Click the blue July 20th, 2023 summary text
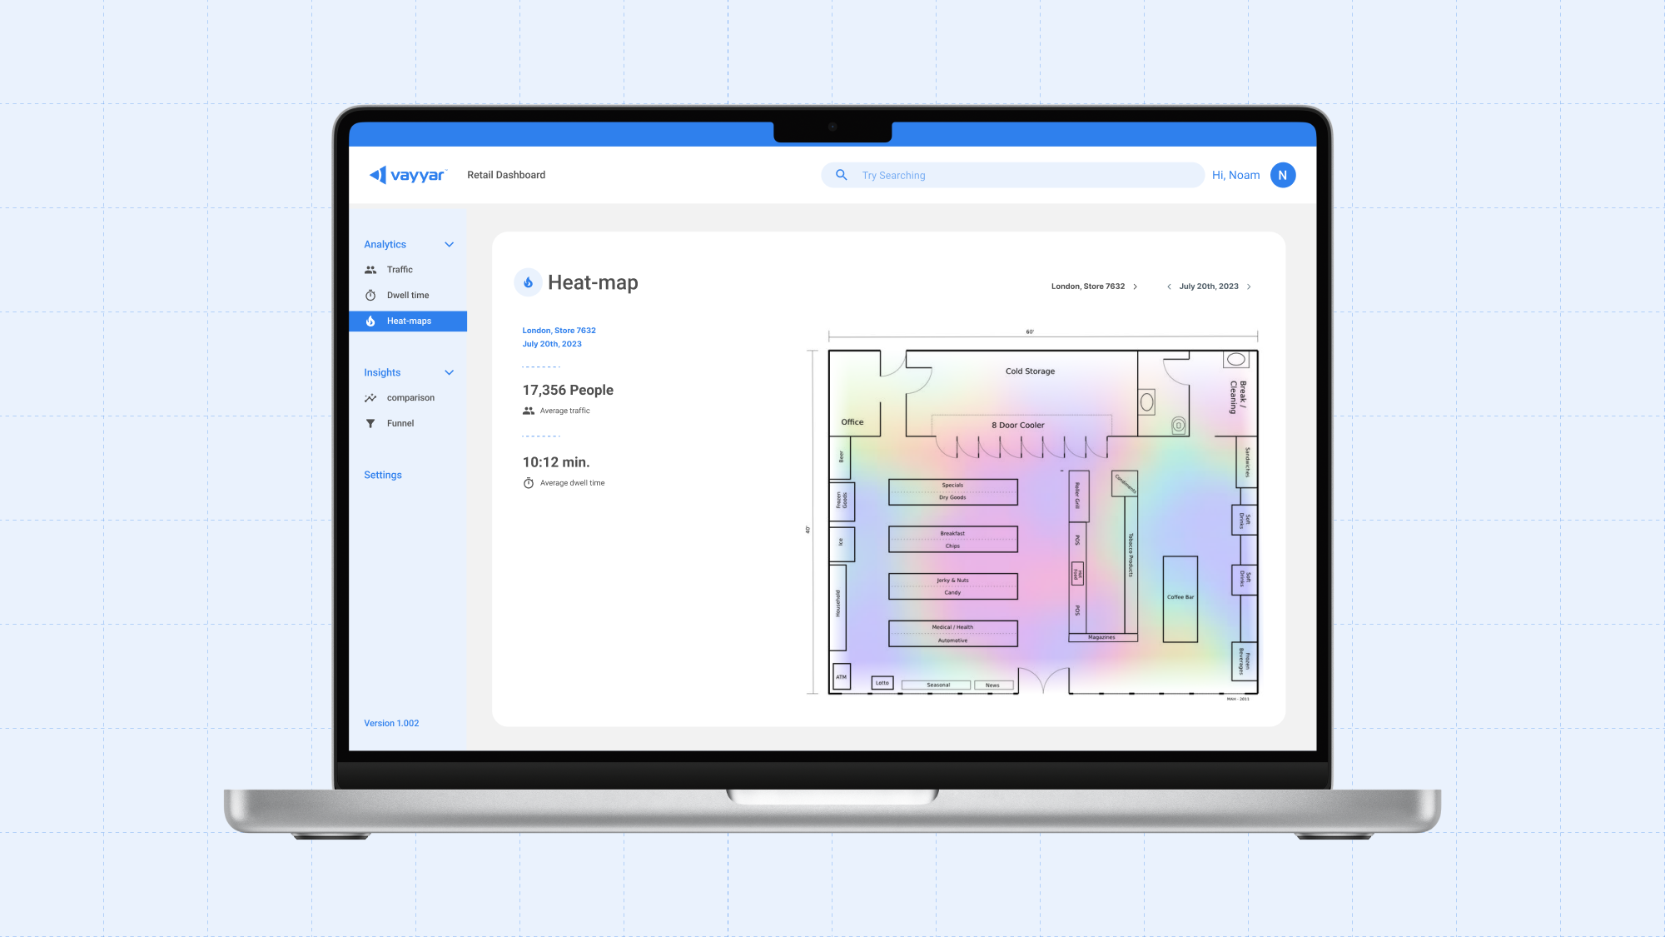The height and width of the screenshot is (937, 1665). click(552, 344)
